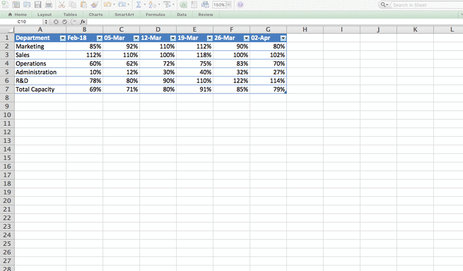The image size is (463, 271).
Task: Select the Cut scissors icon
Action: [62, 4]
